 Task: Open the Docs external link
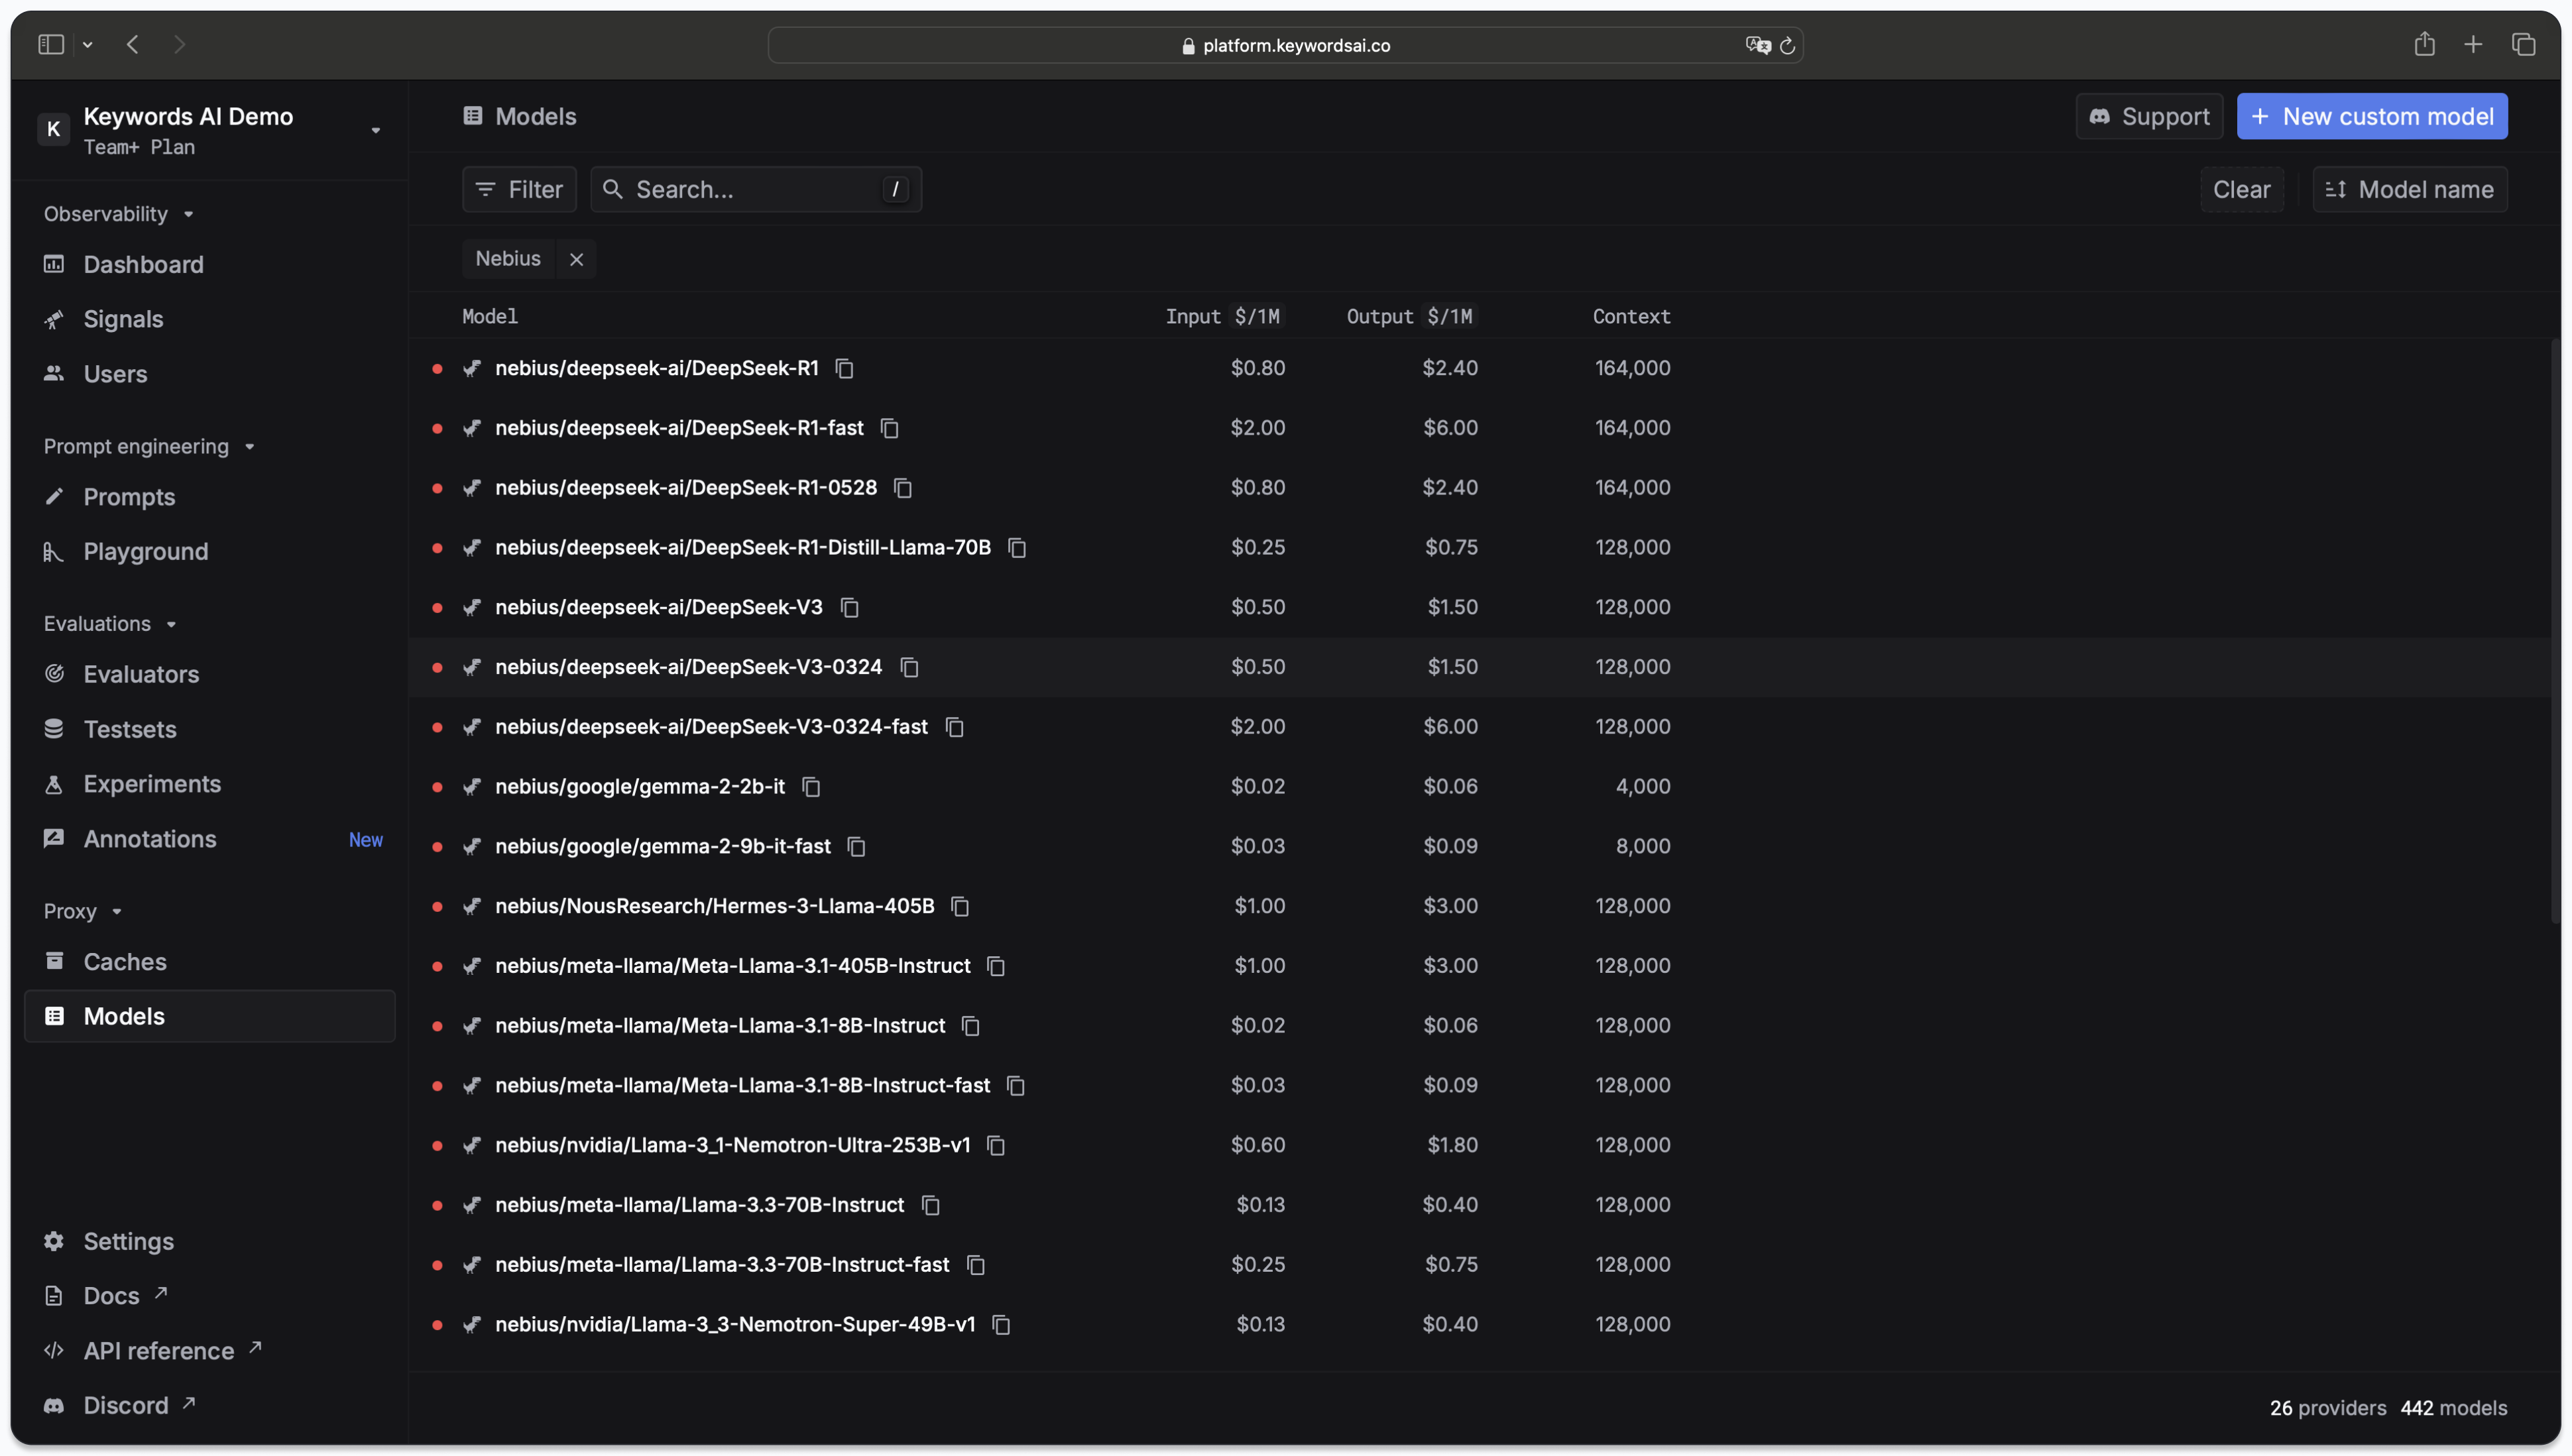pos(210,1297)
